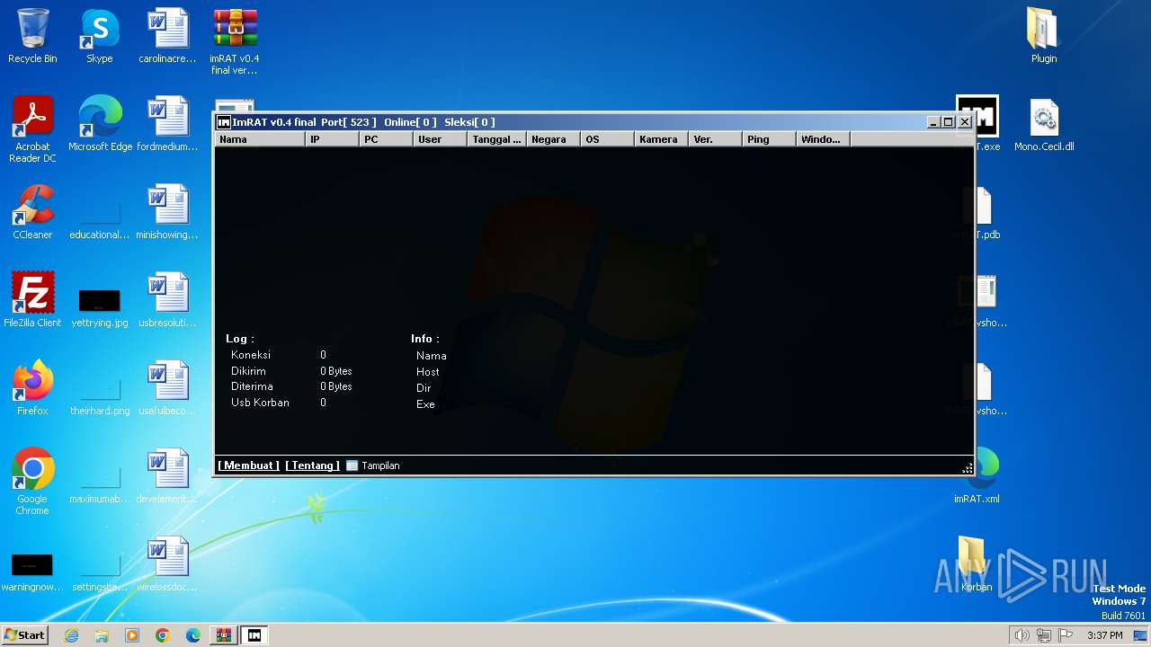Launch CCleaner from the desktop
Screen dimensions: 1151x647
[32, 212]
